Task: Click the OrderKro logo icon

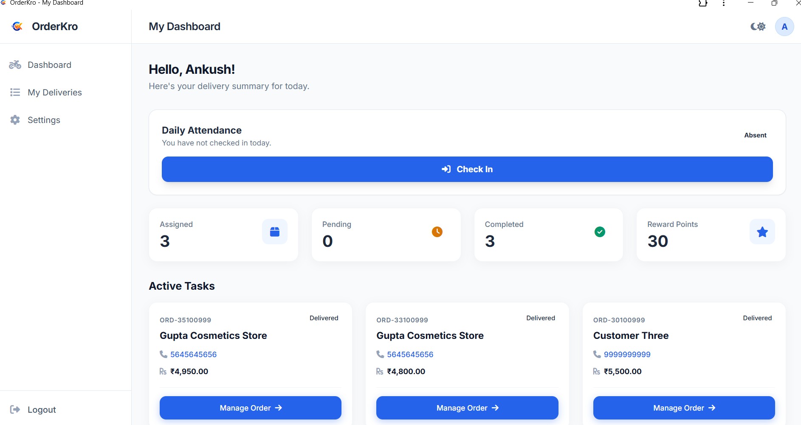Action: 17,26
